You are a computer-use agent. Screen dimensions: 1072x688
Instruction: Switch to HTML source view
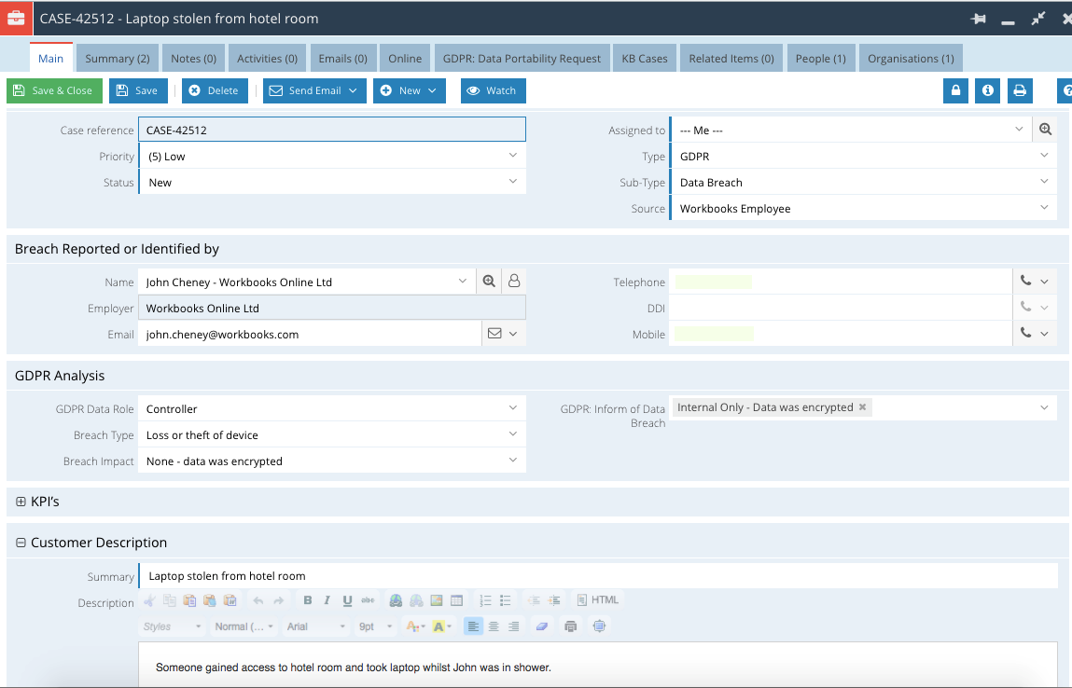click(598, 600)
